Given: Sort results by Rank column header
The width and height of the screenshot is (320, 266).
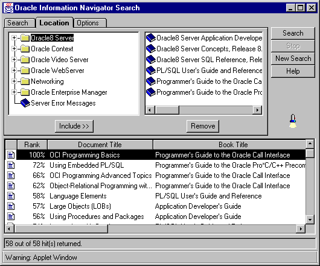Looking at the screenshot, I should click(x=32, y=145).
